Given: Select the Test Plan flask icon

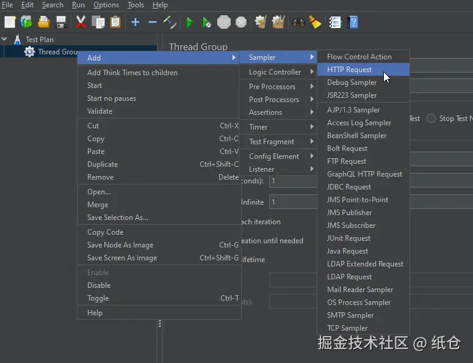Looking at the screenshot, I should tap(18, 40).
